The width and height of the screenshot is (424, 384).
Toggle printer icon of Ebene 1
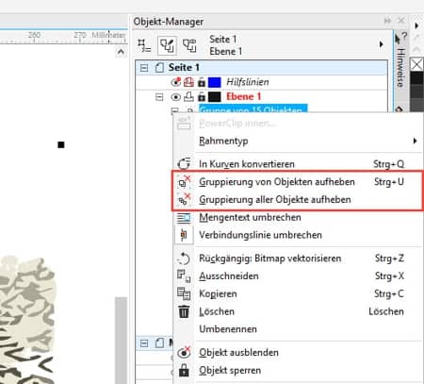pyautogui.click(x=188, y=97)
